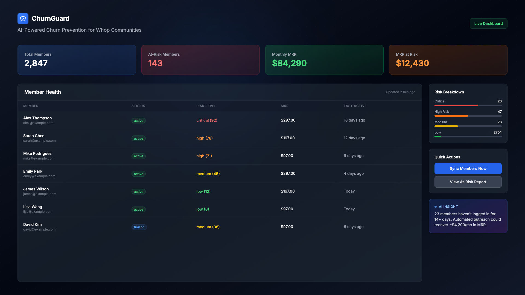This screenshot has width=525, height=295.
Task: Click the active status badge for Alex Thompson
Action: tap(138, 121)
